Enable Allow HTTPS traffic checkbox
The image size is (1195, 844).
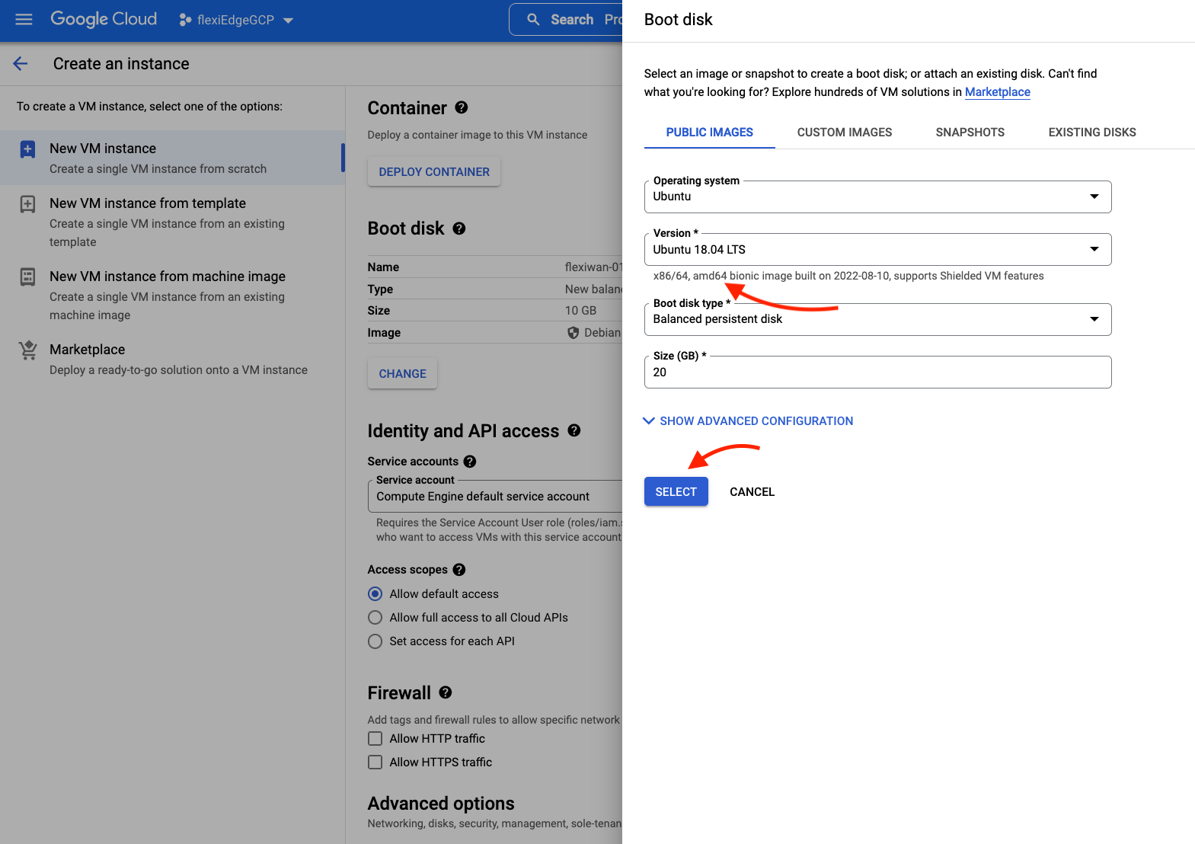[375, 762]
